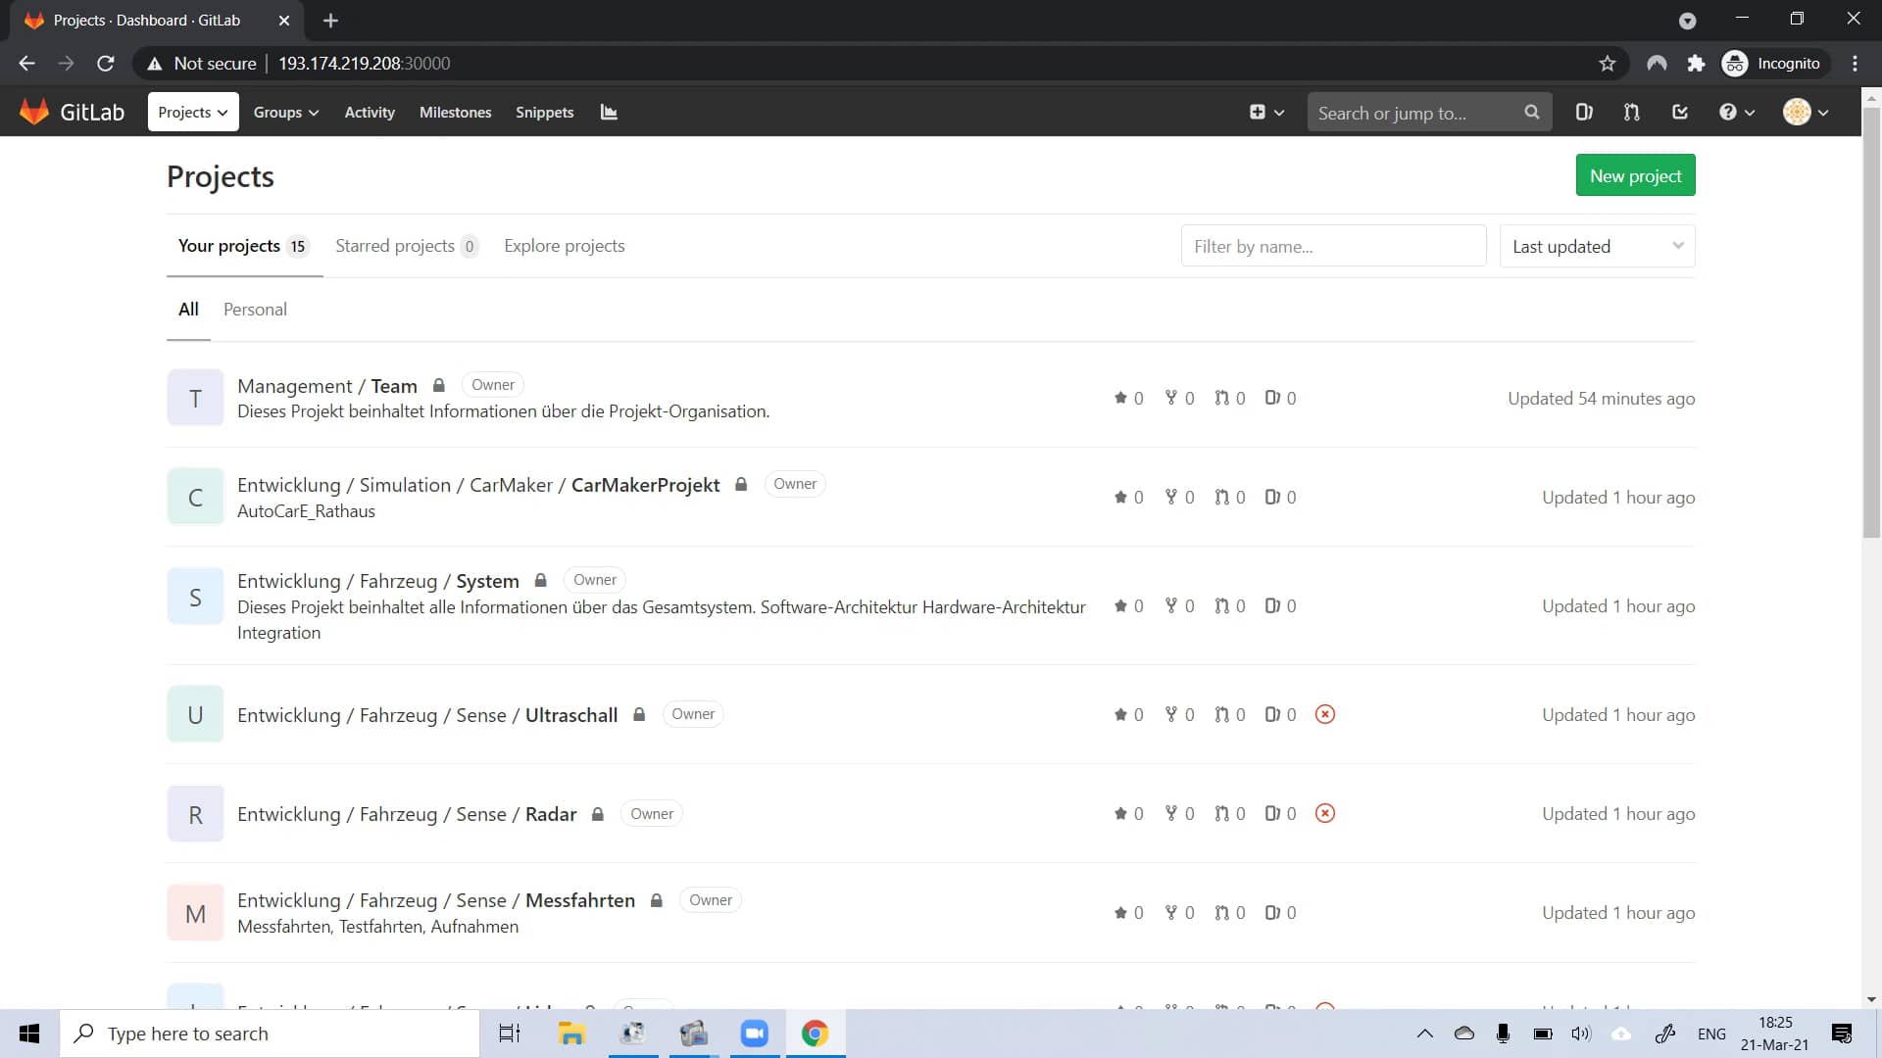Open the issues icon in top navbar
The height and width of the screenshot is (1058, 1882).
1585,112
